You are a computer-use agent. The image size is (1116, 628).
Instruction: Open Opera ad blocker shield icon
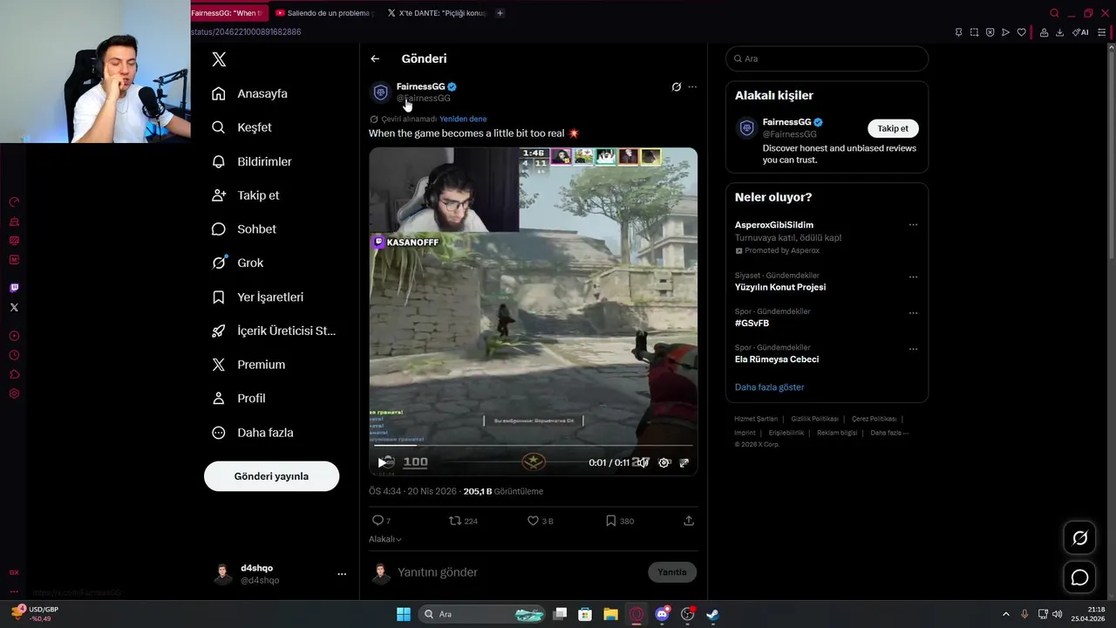click(990, 32)
